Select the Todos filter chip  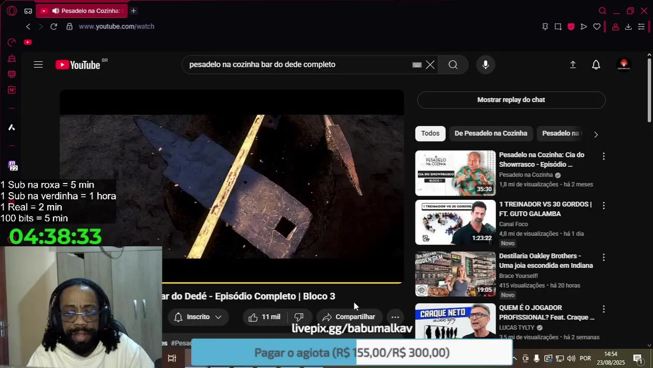[430, 133]
